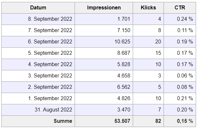
Task: Select the 5. September 2022 row date
Action: coord(38,53)
